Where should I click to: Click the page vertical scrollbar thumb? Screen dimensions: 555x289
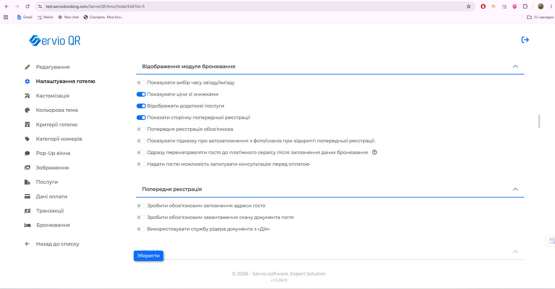[539, 121]
